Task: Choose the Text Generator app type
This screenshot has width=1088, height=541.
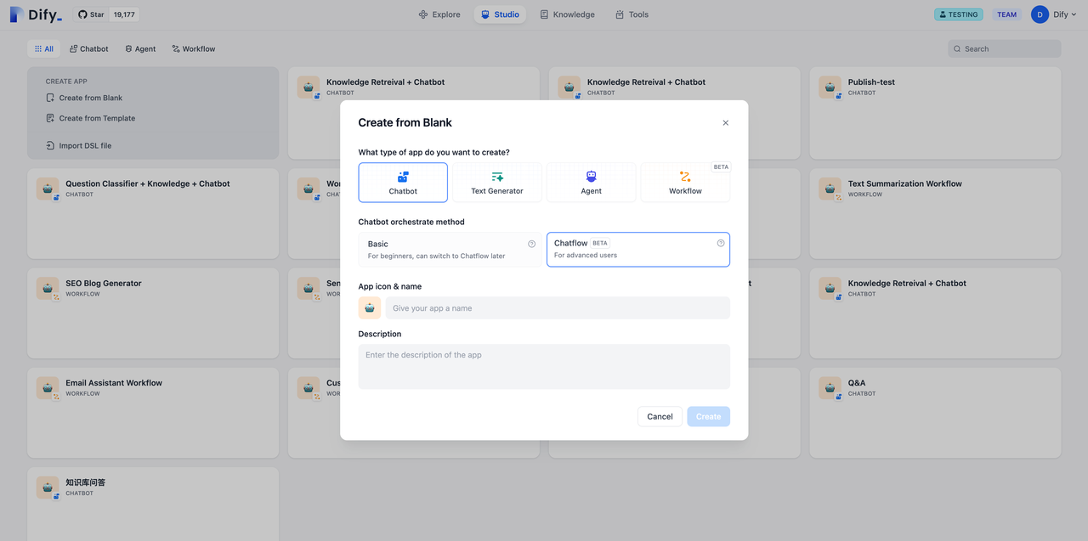Action: [x=497, y=183]
